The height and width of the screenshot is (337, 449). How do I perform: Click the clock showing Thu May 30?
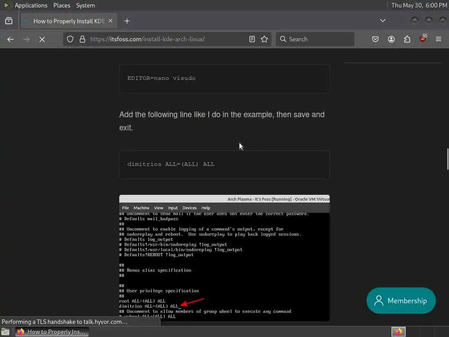pyautogui.click(x=419, y=5)
